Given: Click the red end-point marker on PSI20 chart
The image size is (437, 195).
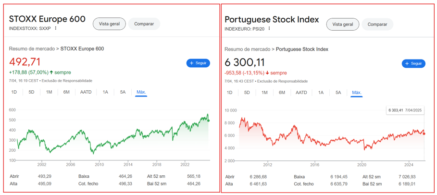Looking at the screenshot, I should (424, 134).
